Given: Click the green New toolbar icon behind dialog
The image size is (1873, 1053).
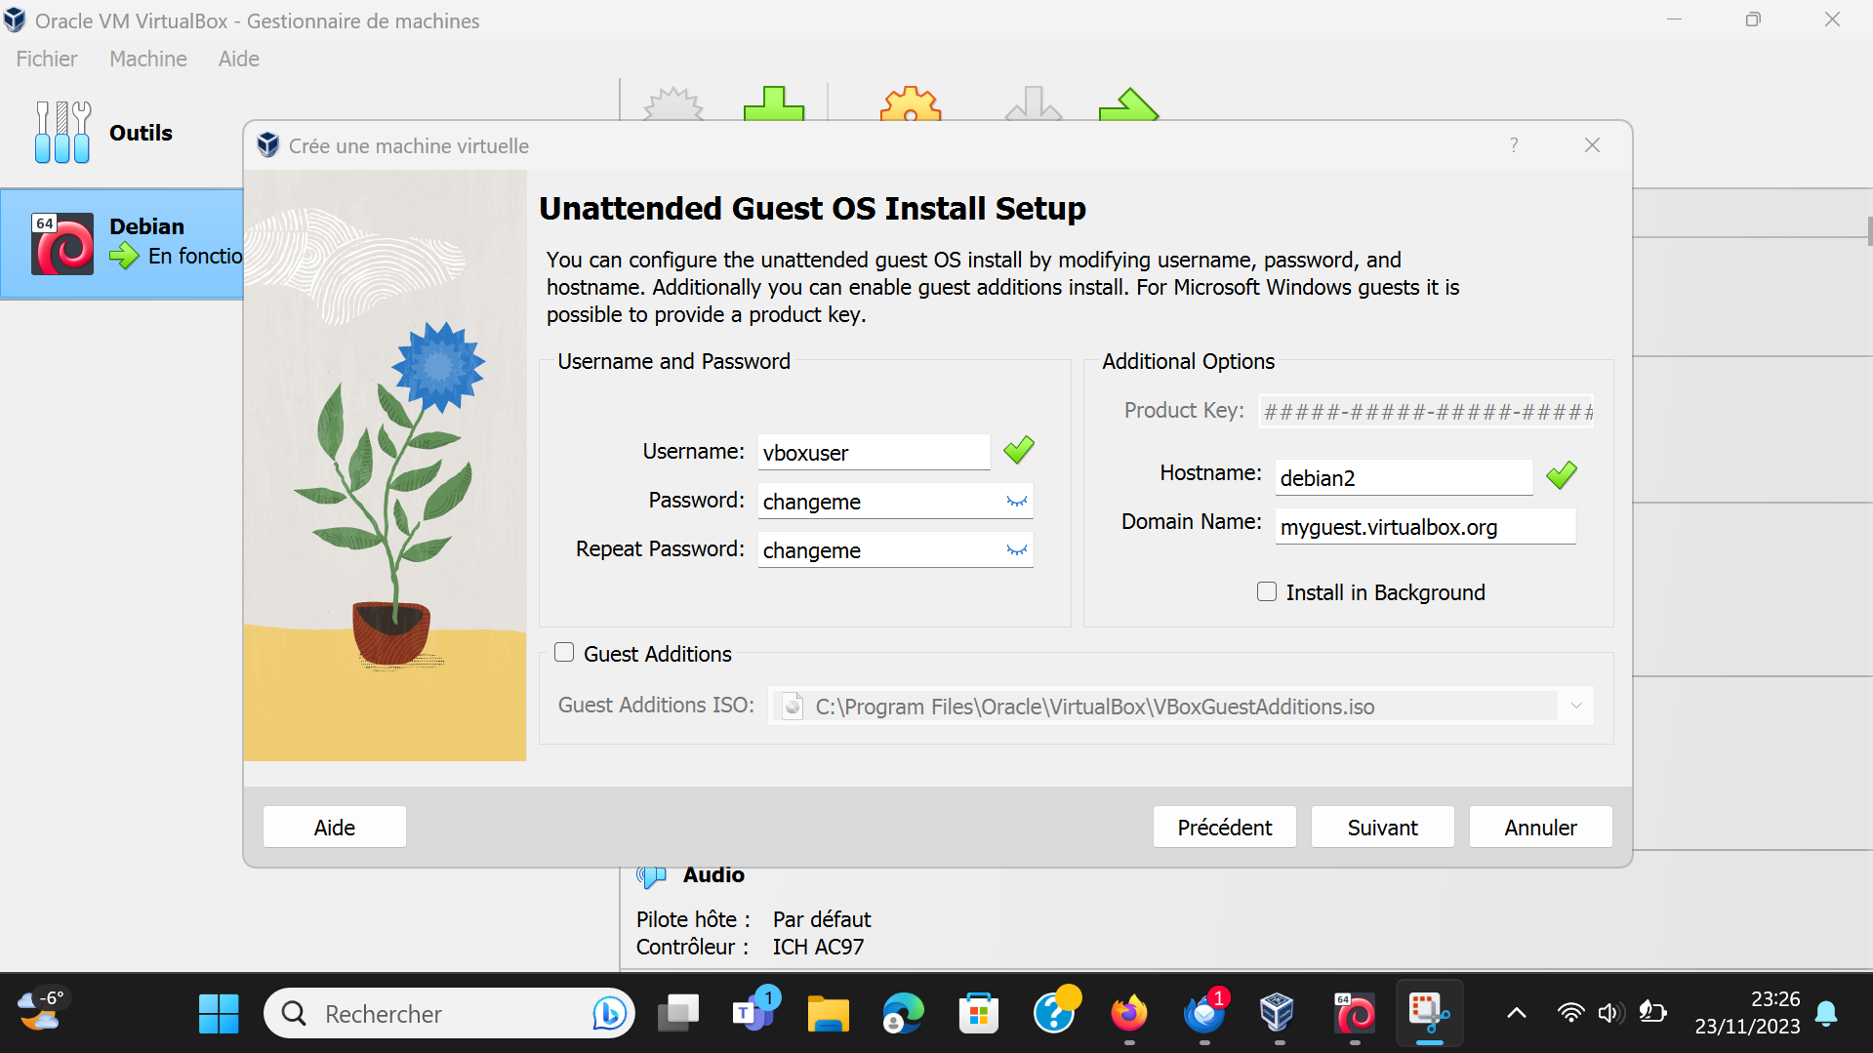Looking at the screenshot, I should click(773, 103).
